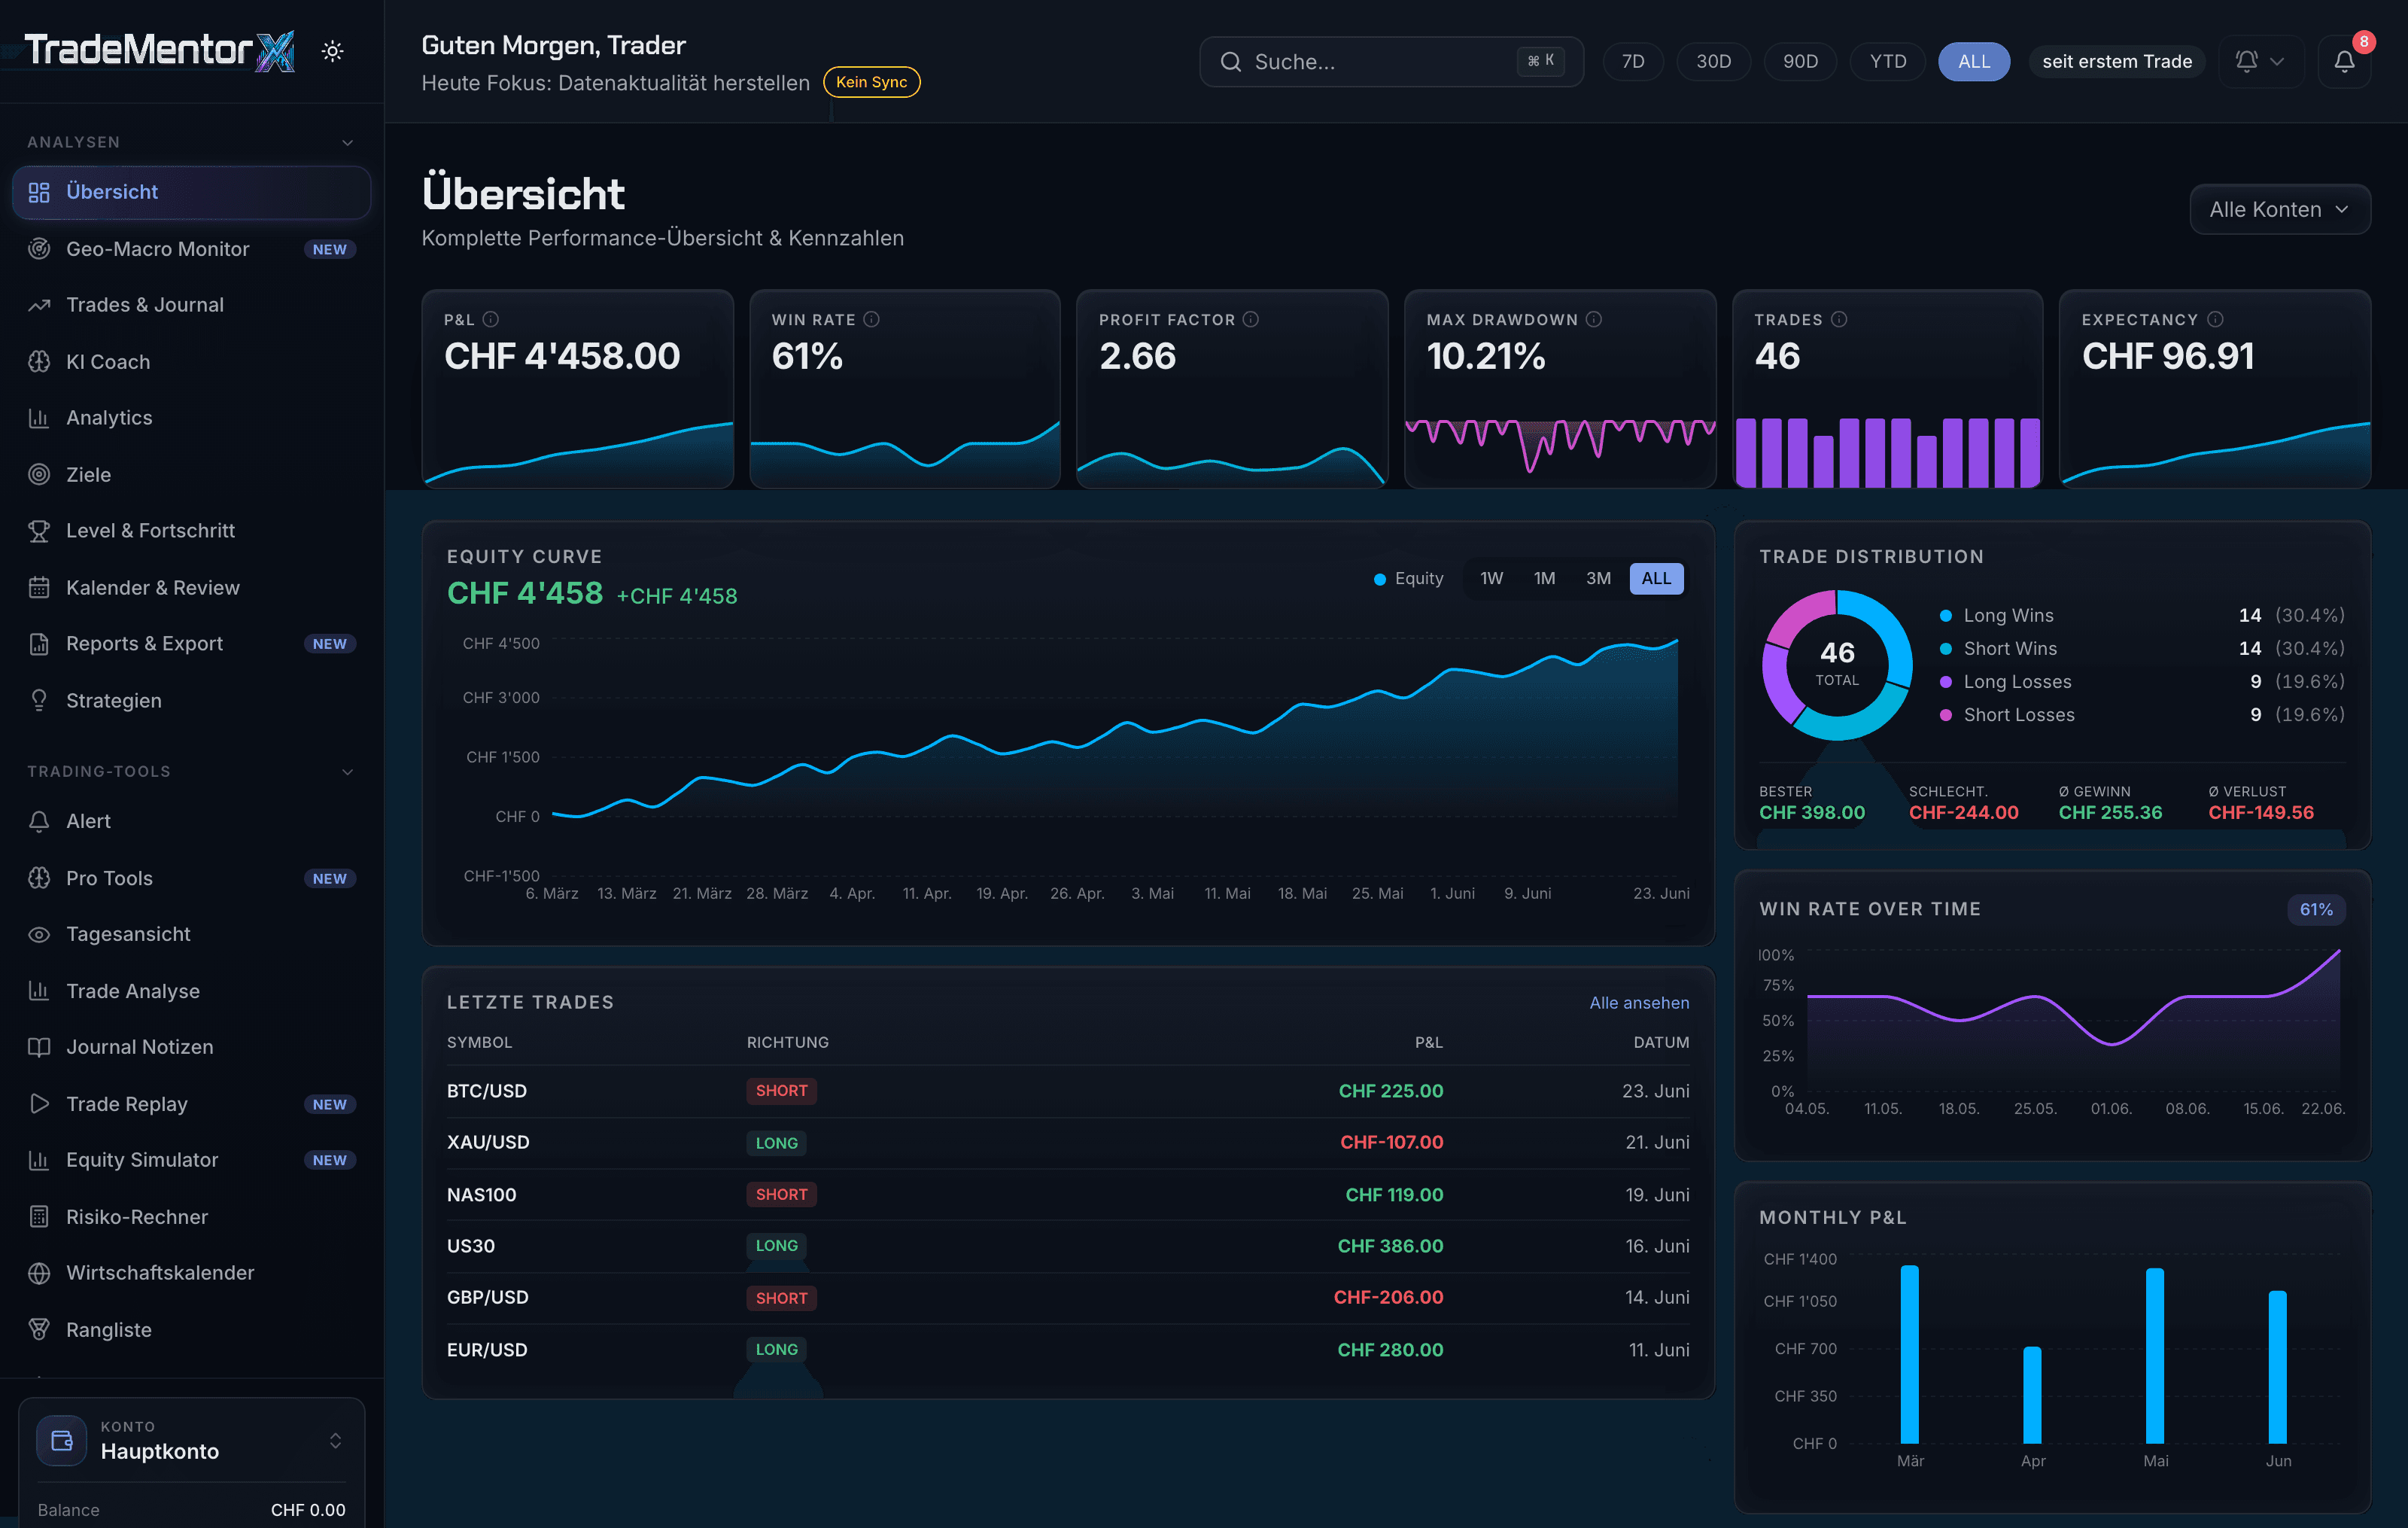Click the Tagesansicht eye icon

[x=39, y=934]
